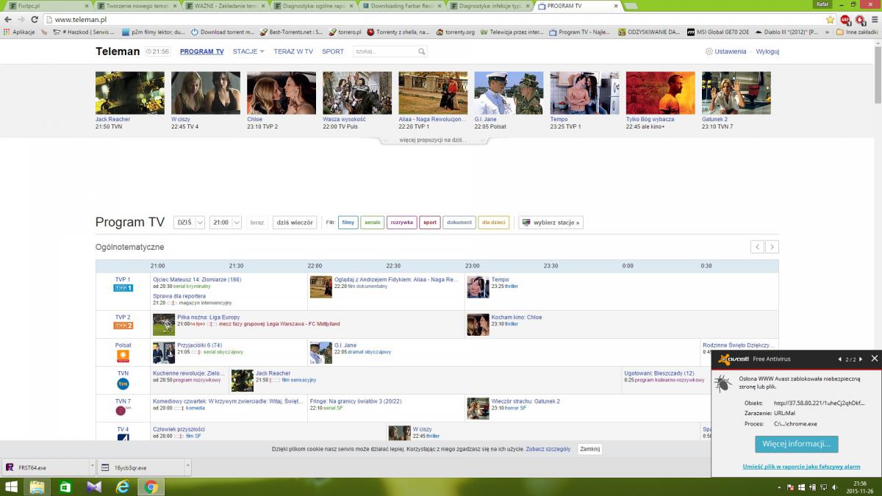
Task: Click the browser address bar
Action: 434,19
